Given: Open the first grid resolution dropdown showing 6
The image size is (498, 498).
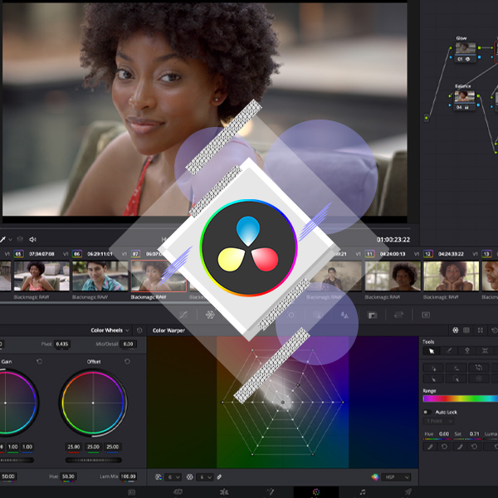Looking at the screenshot, I should pyautogui.click(x=171, y=477).
